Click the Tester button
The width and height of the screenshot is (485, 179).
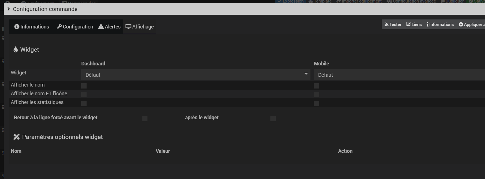coord(393,25)
